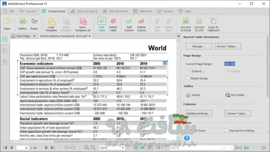The width and height of the screenshot is (270, 152).
Task: Switch to the Edit Document tab
Action: tap(115, 11)
